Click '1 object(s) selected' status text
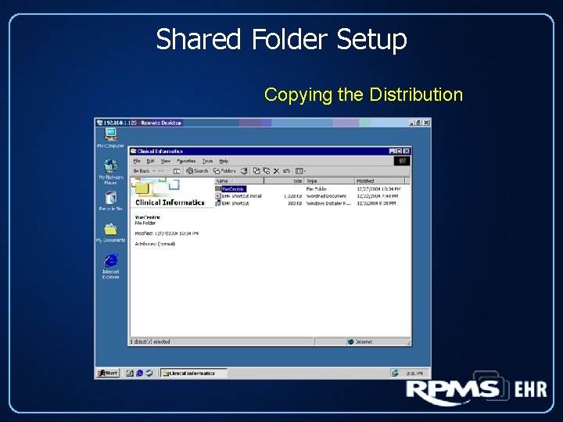563x422 pixels. pos(150,342)
